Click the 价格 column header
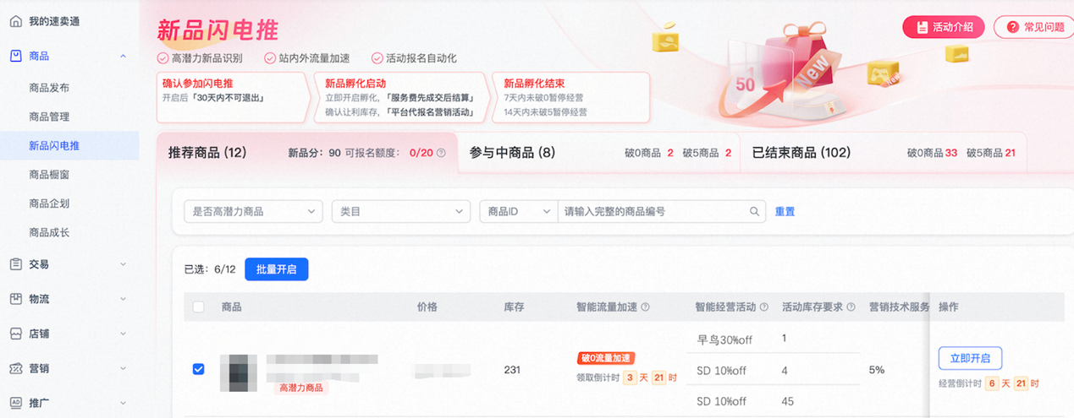Viewport: 1074px width, 418px height. pos(427,307)
